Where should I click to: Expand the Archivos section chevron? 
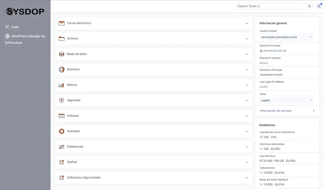pyautogui.click(x=247, y=39)
